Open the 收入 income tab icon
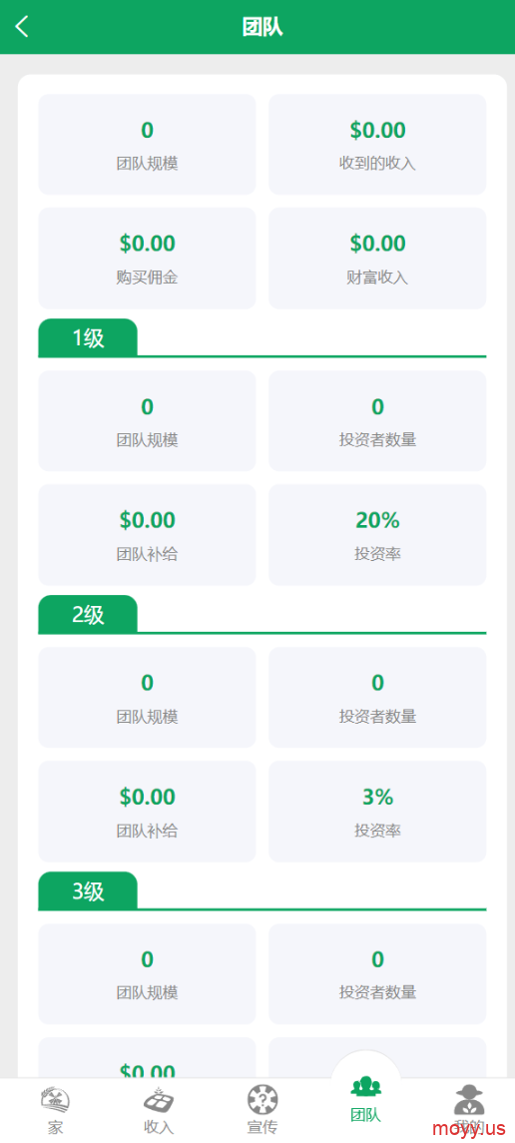Screen dimensions: 515x1143 tap(158, 1098)
